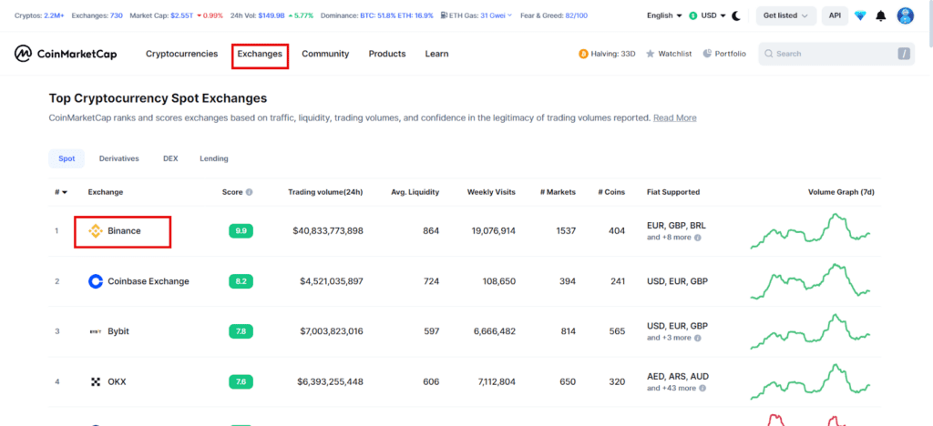Switch to the Derivatives tab
The image size is (933, 426).
coord(119,158)
